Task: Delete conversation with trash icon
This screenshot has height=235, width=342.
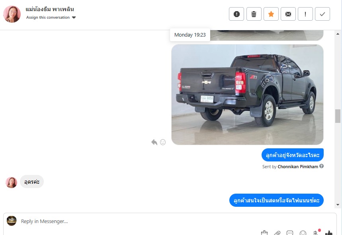Action: (254, 14)
